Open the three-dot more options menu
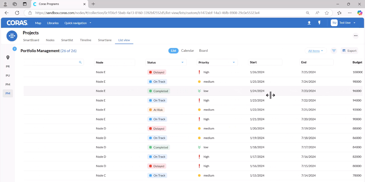 (356, 36)
